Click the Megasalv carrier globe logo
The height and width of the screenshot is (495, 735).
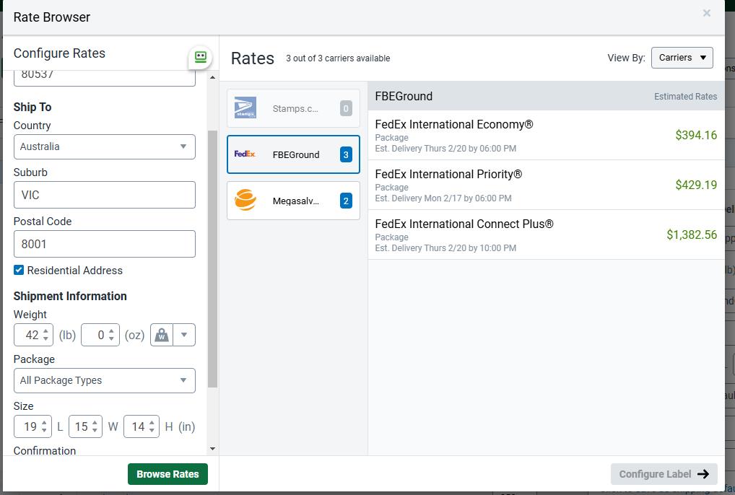point(245,200)
